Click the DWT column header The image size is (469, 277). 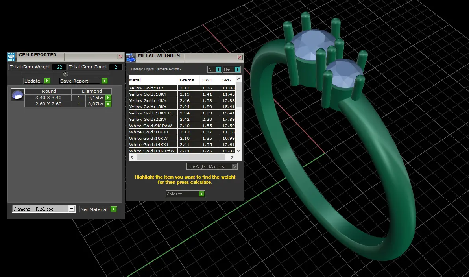[210, 80]
